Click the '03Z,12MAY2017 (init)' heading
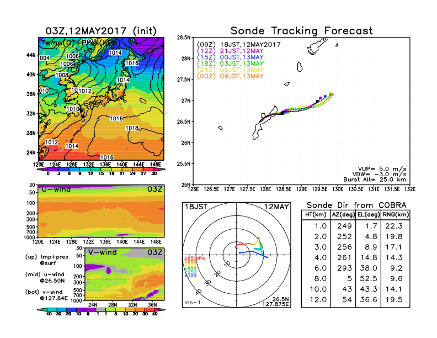The width and height of the screenshot is (437, 338). click(x=101, y=31)
